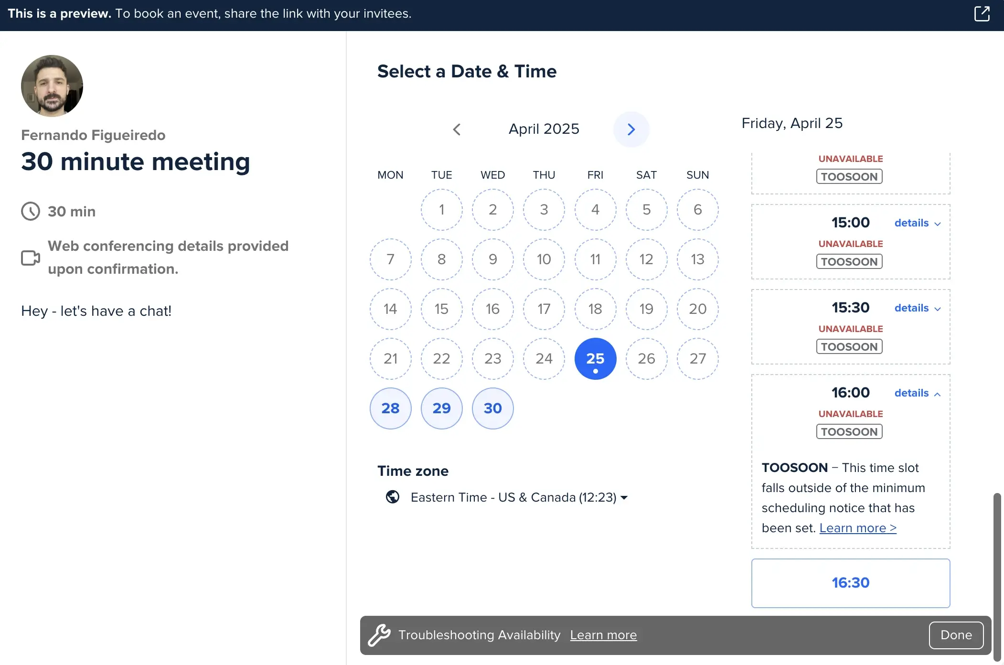Go to next month arrow
Screen dimensions: 1004x665
click(x=631, y=129)
